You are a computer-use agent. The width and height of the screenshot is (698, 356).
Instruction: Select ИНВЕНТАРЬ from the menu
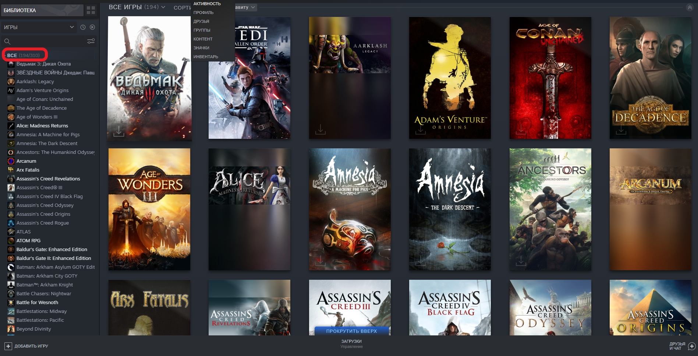click(x=206, y=57)
